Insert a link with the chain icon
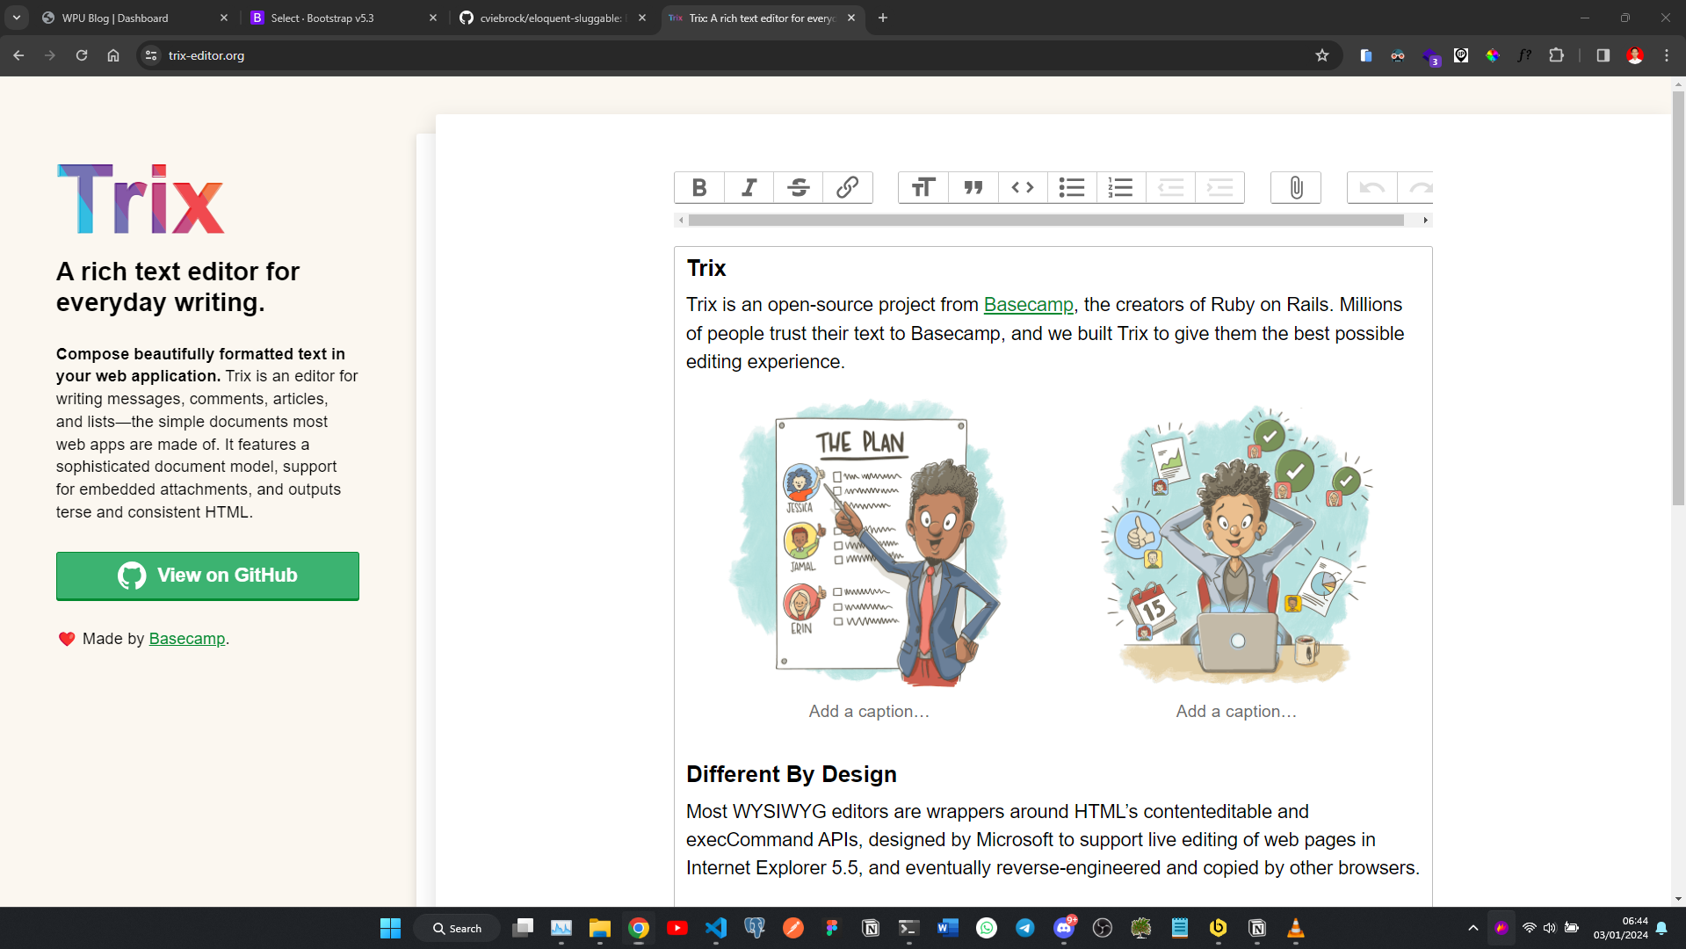 tap(847, 187)
